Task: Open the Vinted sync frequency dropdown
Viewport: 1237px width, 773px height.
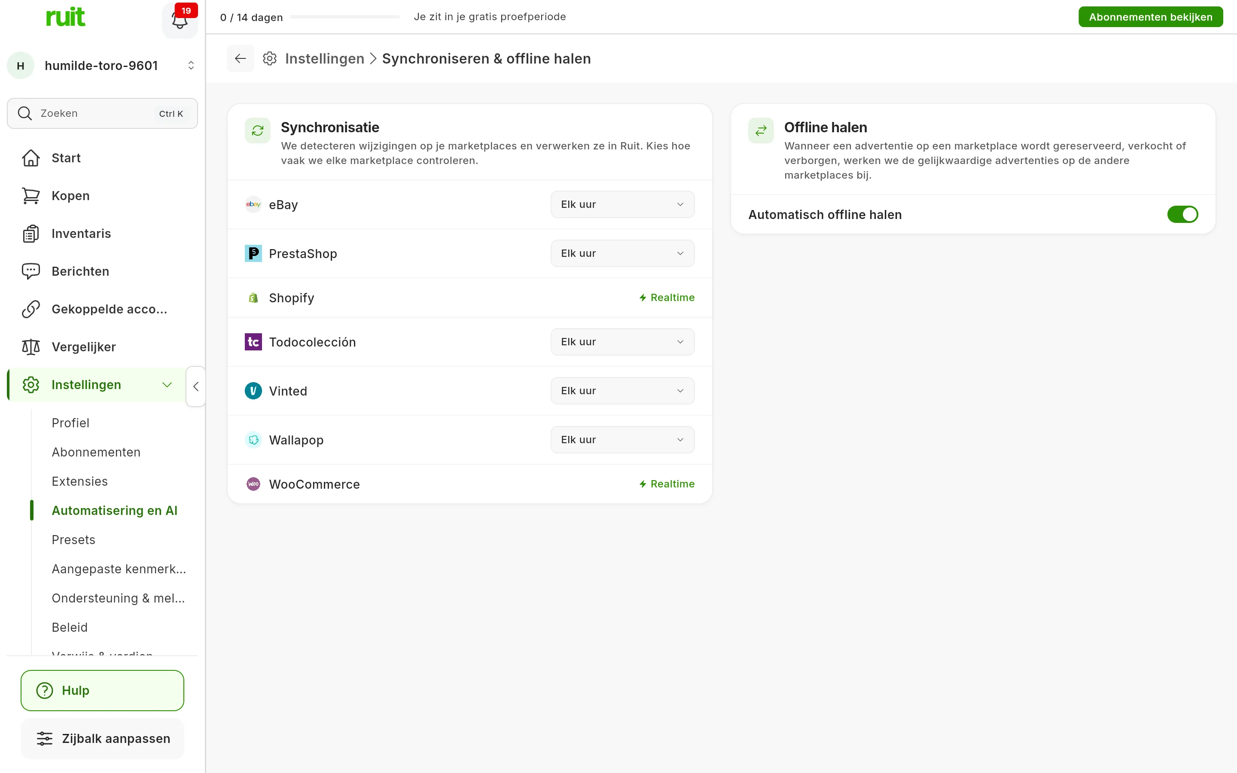Action: (x=622, y=391)
